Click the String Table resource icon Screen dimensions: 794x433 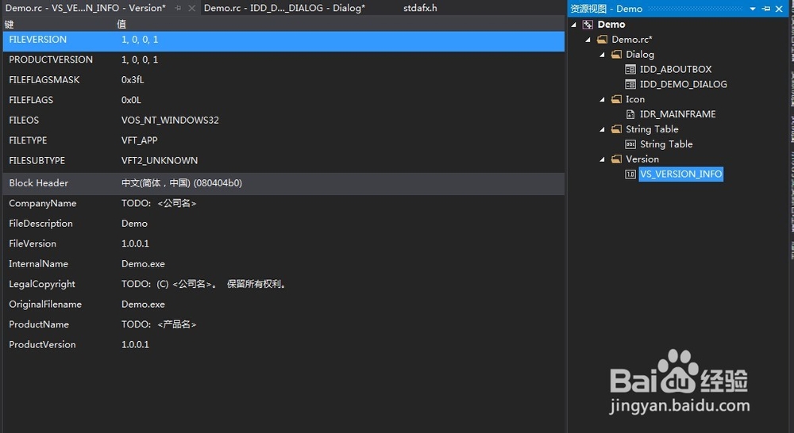630,144
